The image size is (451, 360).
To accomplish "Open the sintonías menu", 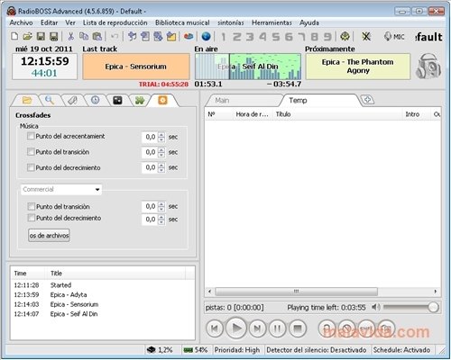I will pyautogui.click(x=231, y=22).
